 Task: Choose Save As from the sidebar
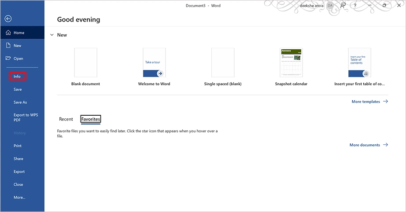(x=20, y=102)
